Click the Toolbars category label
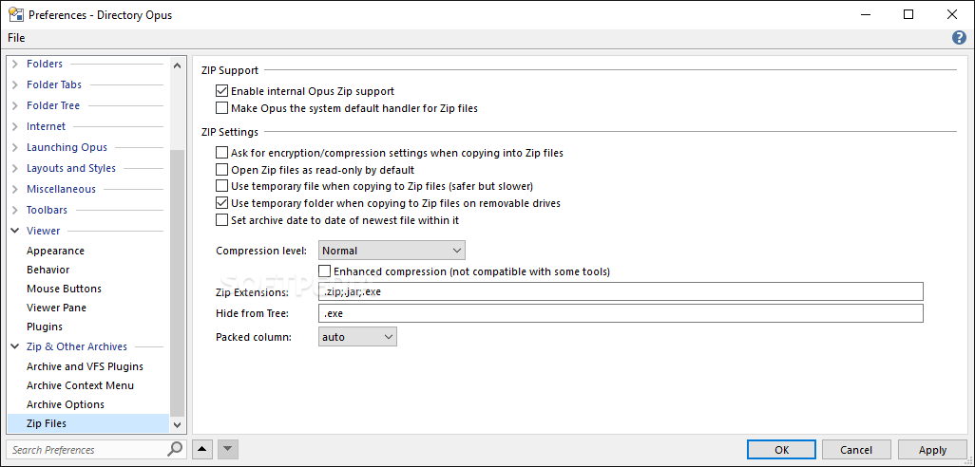975x467 pixels. tap(47, 210)
